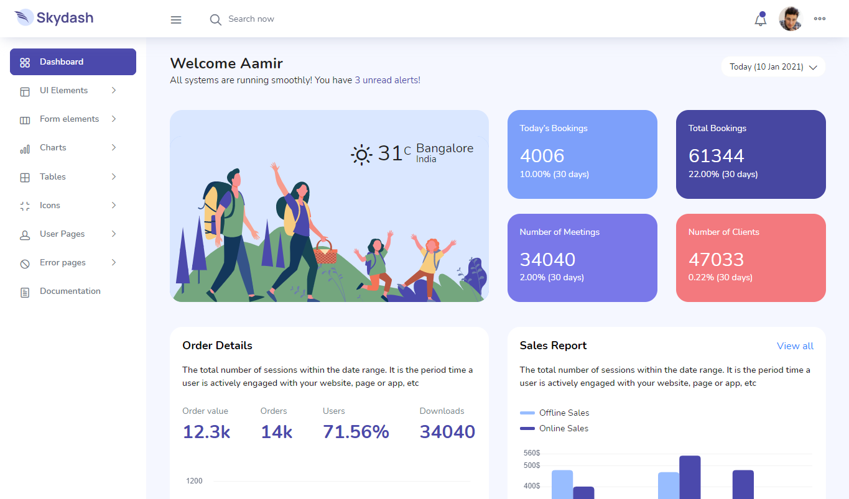Image resolution: width=849 pixels, height=499 pixels.
Task: Toggle the Online Sales legend swatch
Action: pos(527,428)
